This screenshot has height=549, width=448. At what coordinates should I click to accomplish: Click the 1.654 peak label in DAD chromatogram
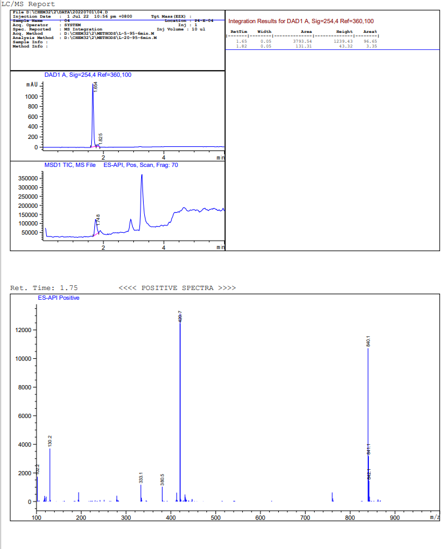(96, 87)
